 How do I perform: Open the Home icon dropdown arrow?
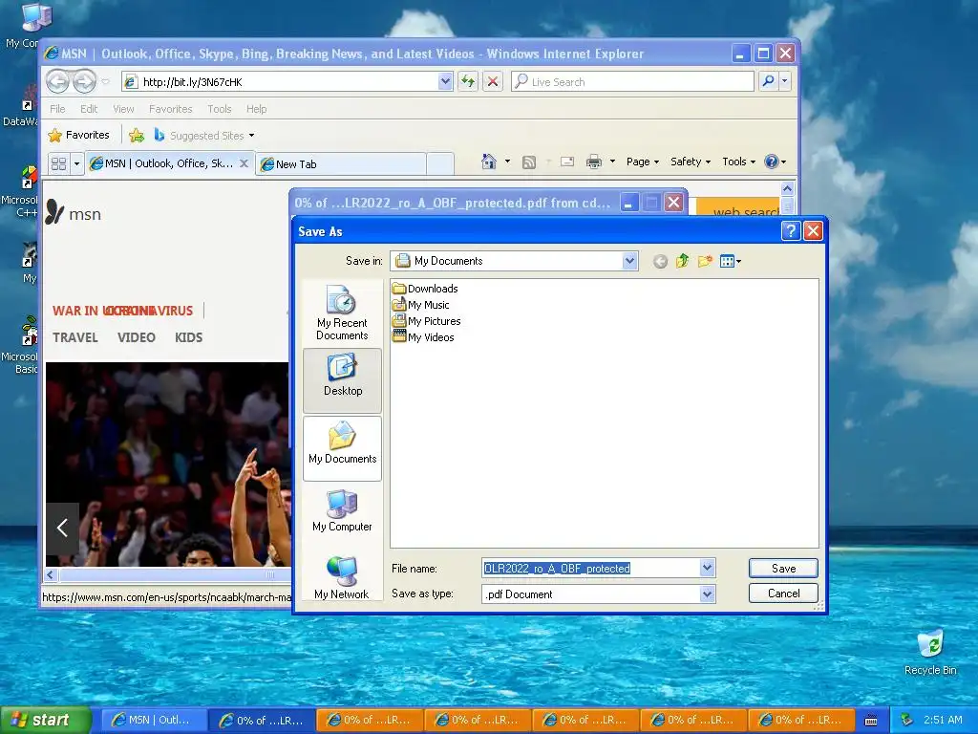pyautogui.click(x=507, y=162)
